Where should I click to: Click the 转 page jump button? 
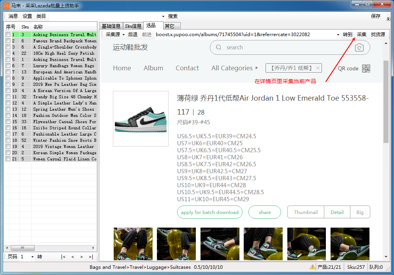point(40,257)
